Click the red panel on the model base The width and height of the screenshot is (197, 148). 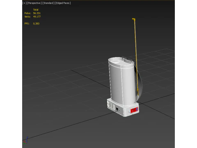(134, 110)
